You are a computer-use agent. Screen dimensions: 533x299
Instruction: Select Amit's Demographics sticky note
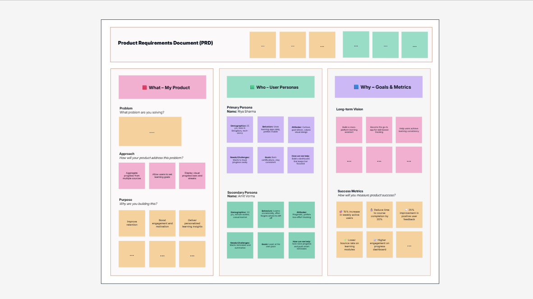click(x=240, y=215)
